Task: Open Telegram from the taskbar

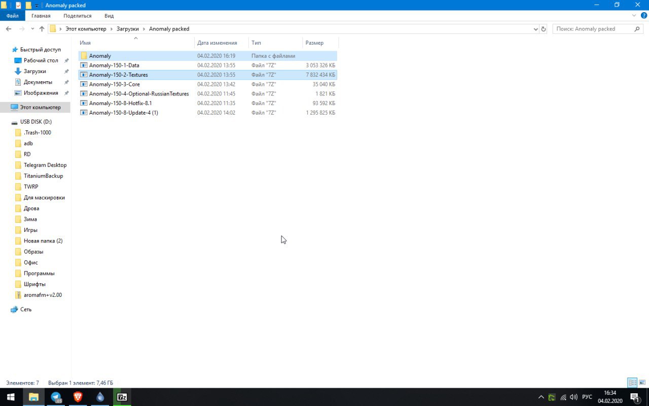Action: click(x=56, y=397)
